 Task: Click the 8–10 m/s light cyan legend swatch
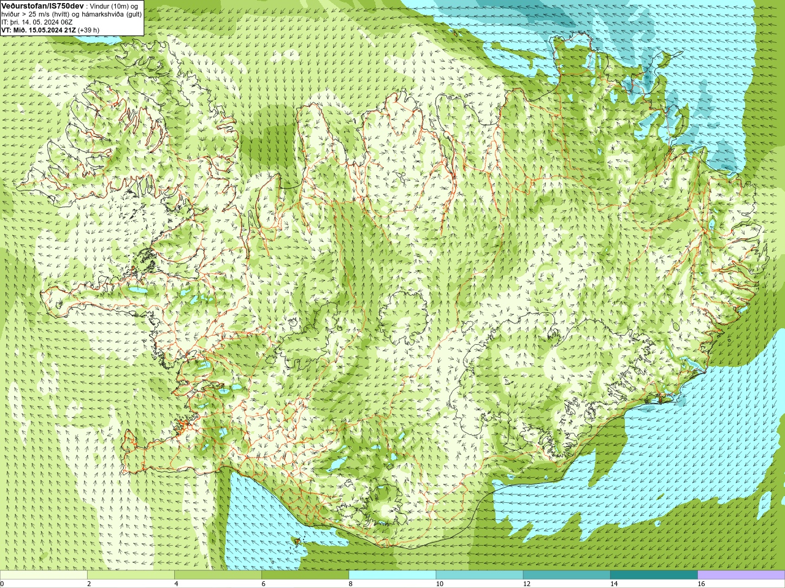point(392,575)
